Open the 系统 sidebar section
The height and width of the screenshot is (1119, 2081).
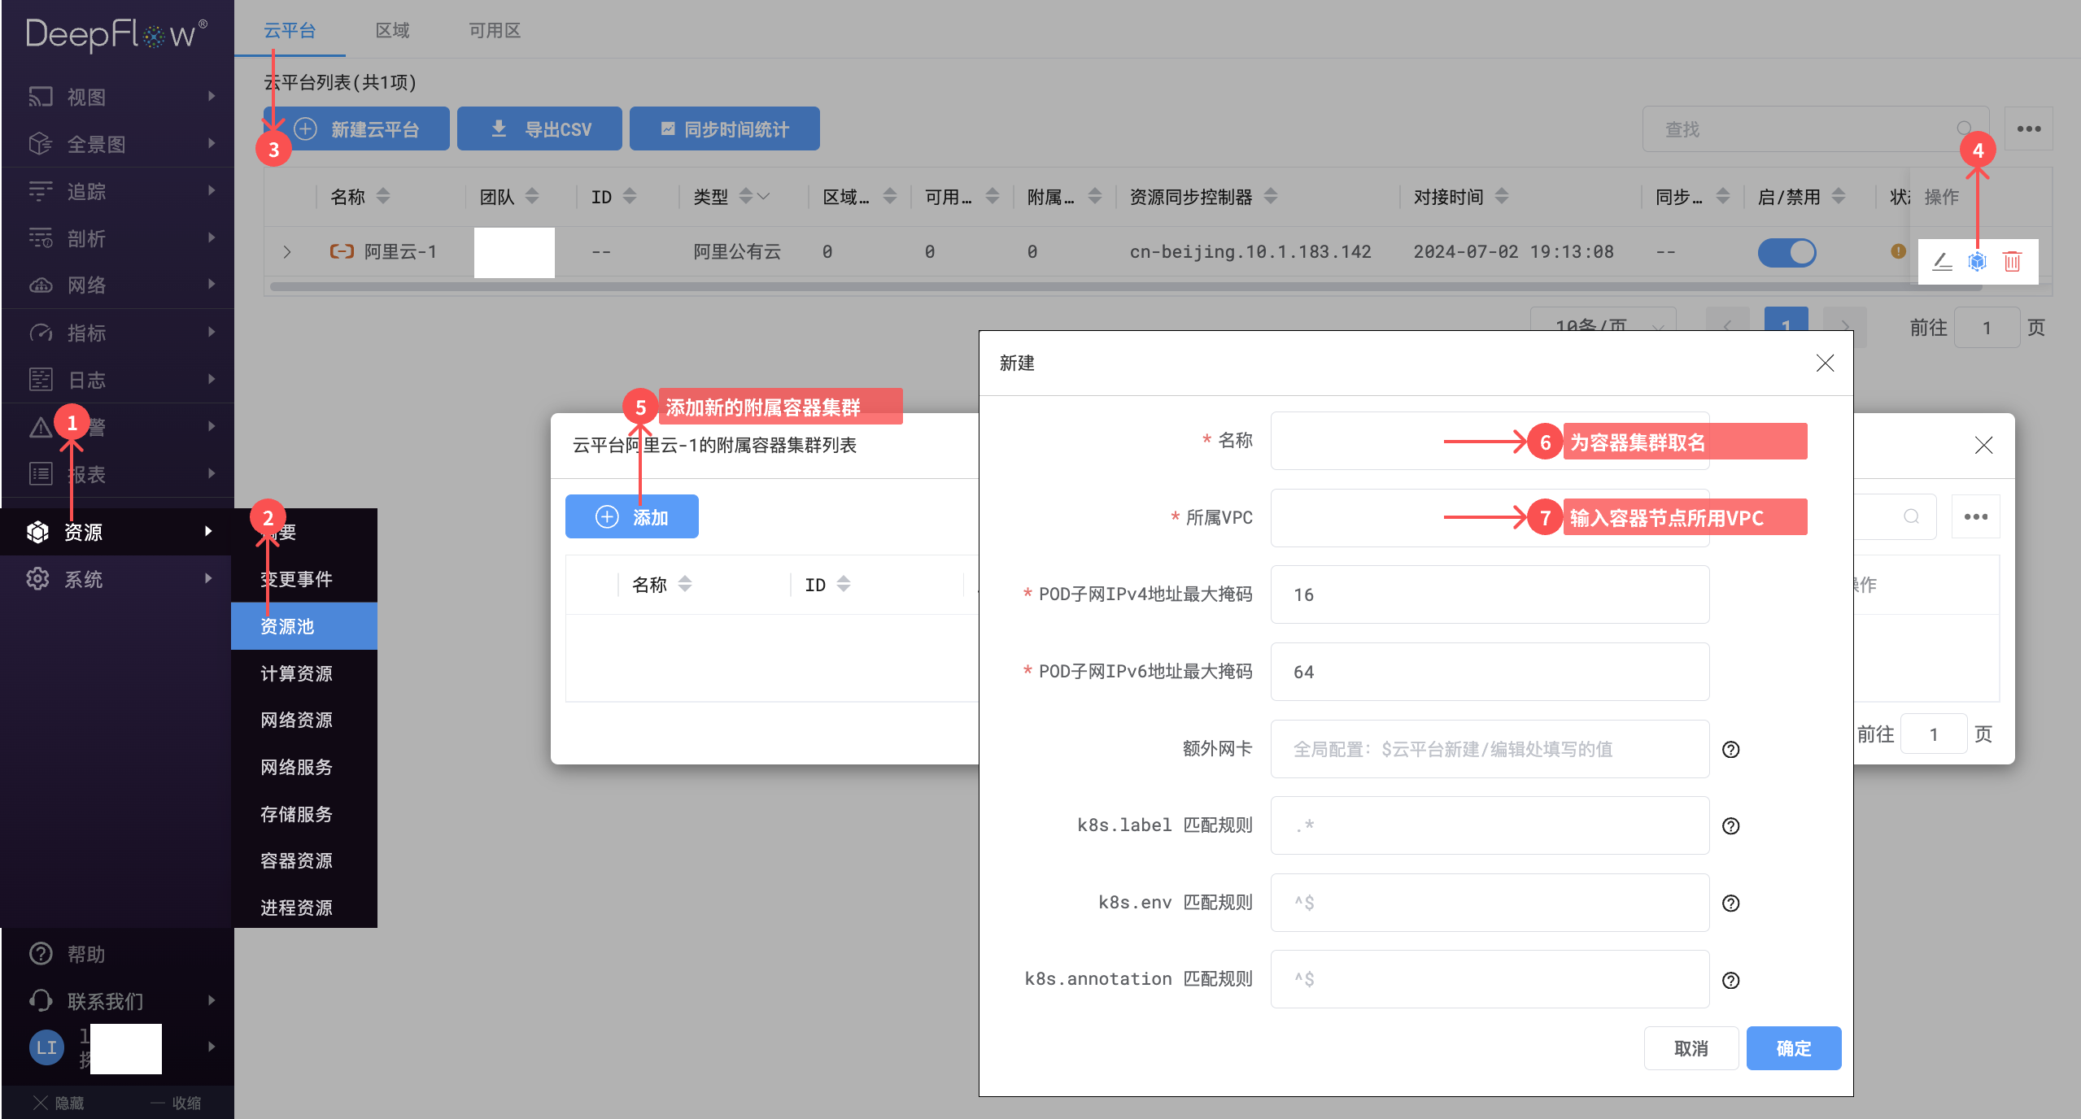[x=84, y=578]
